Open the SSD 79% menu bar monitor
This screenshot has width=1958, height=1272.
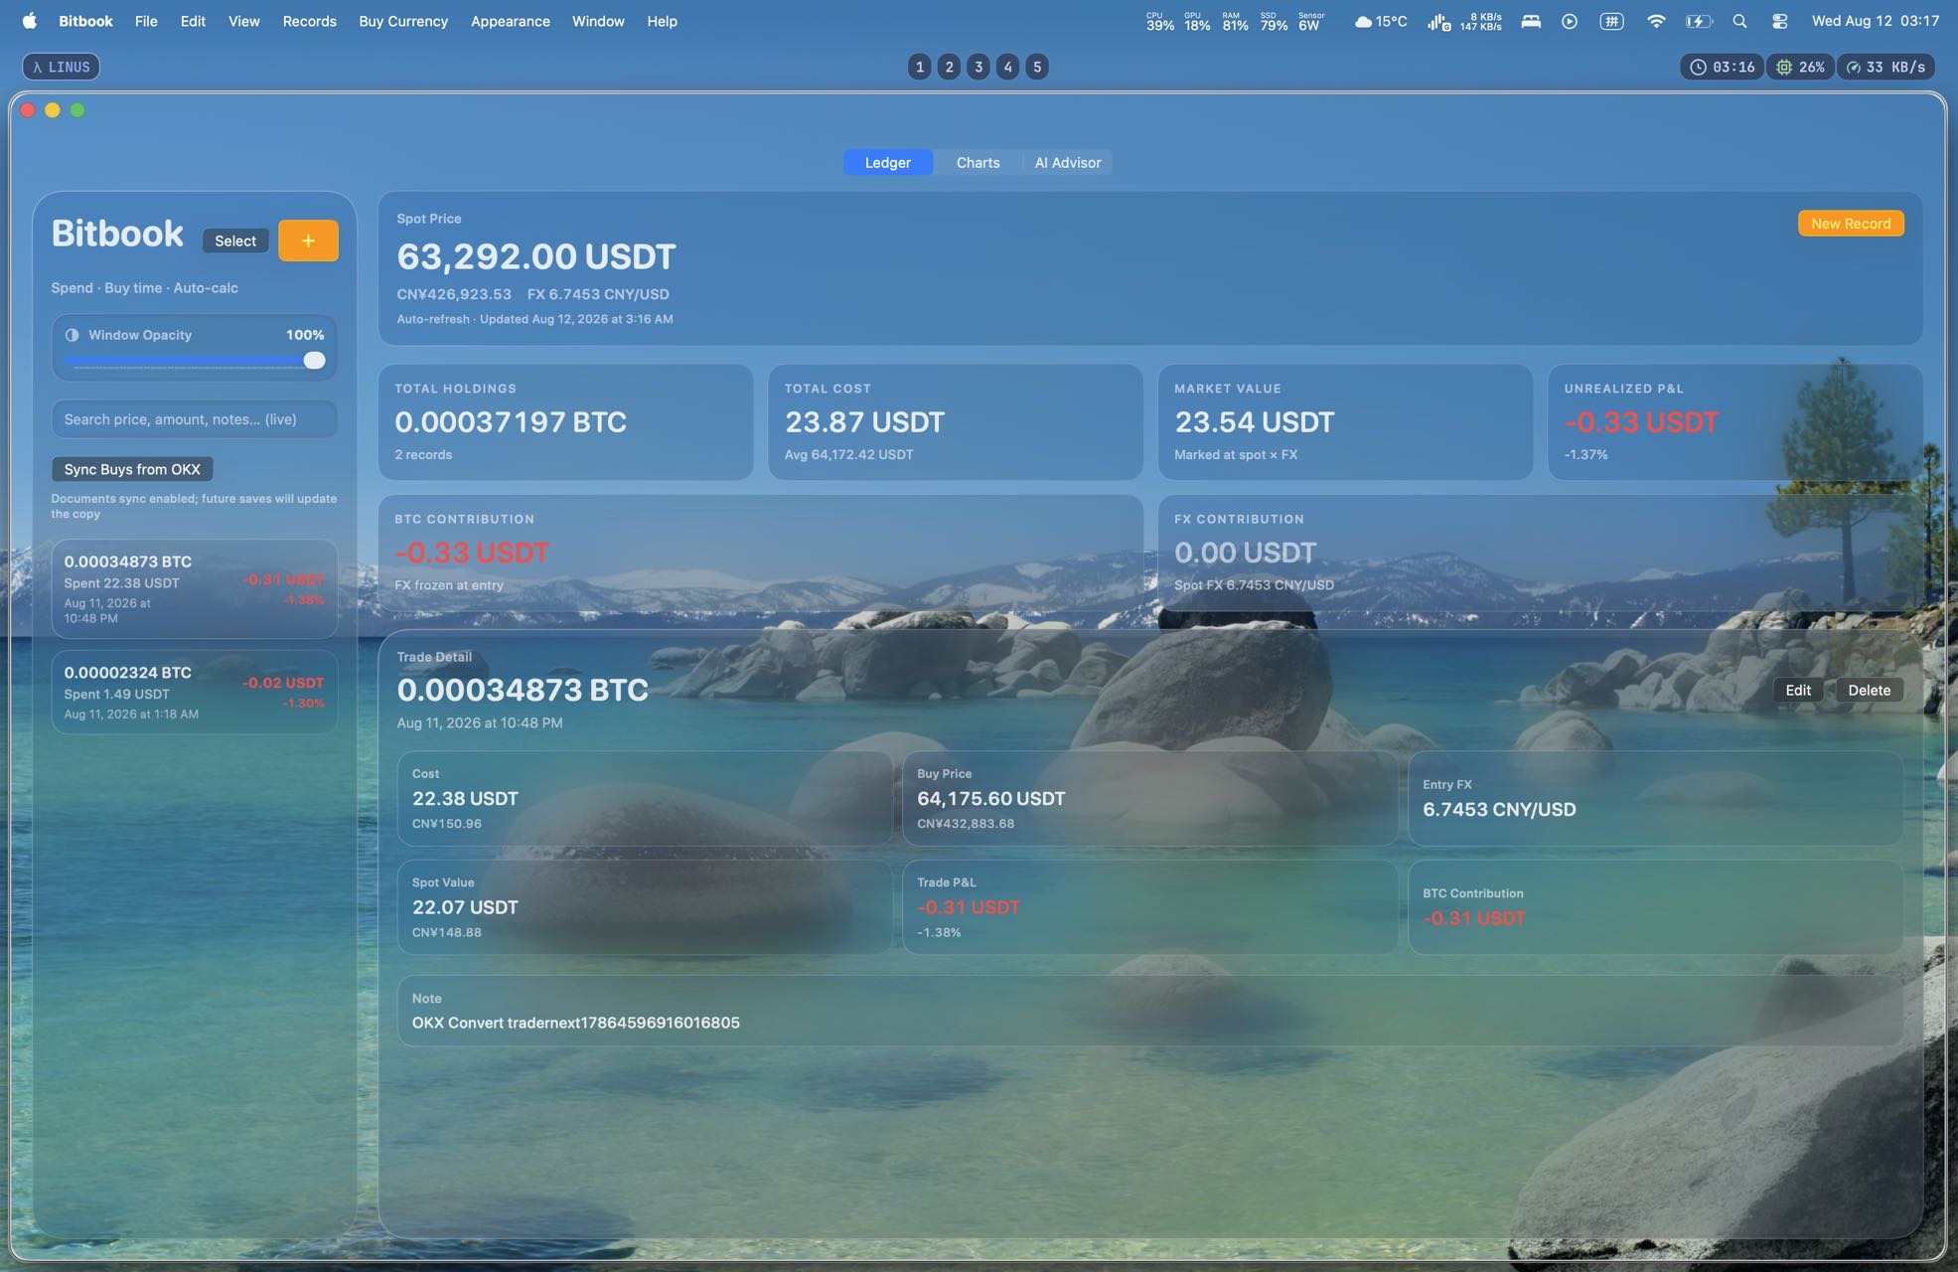1274,21
